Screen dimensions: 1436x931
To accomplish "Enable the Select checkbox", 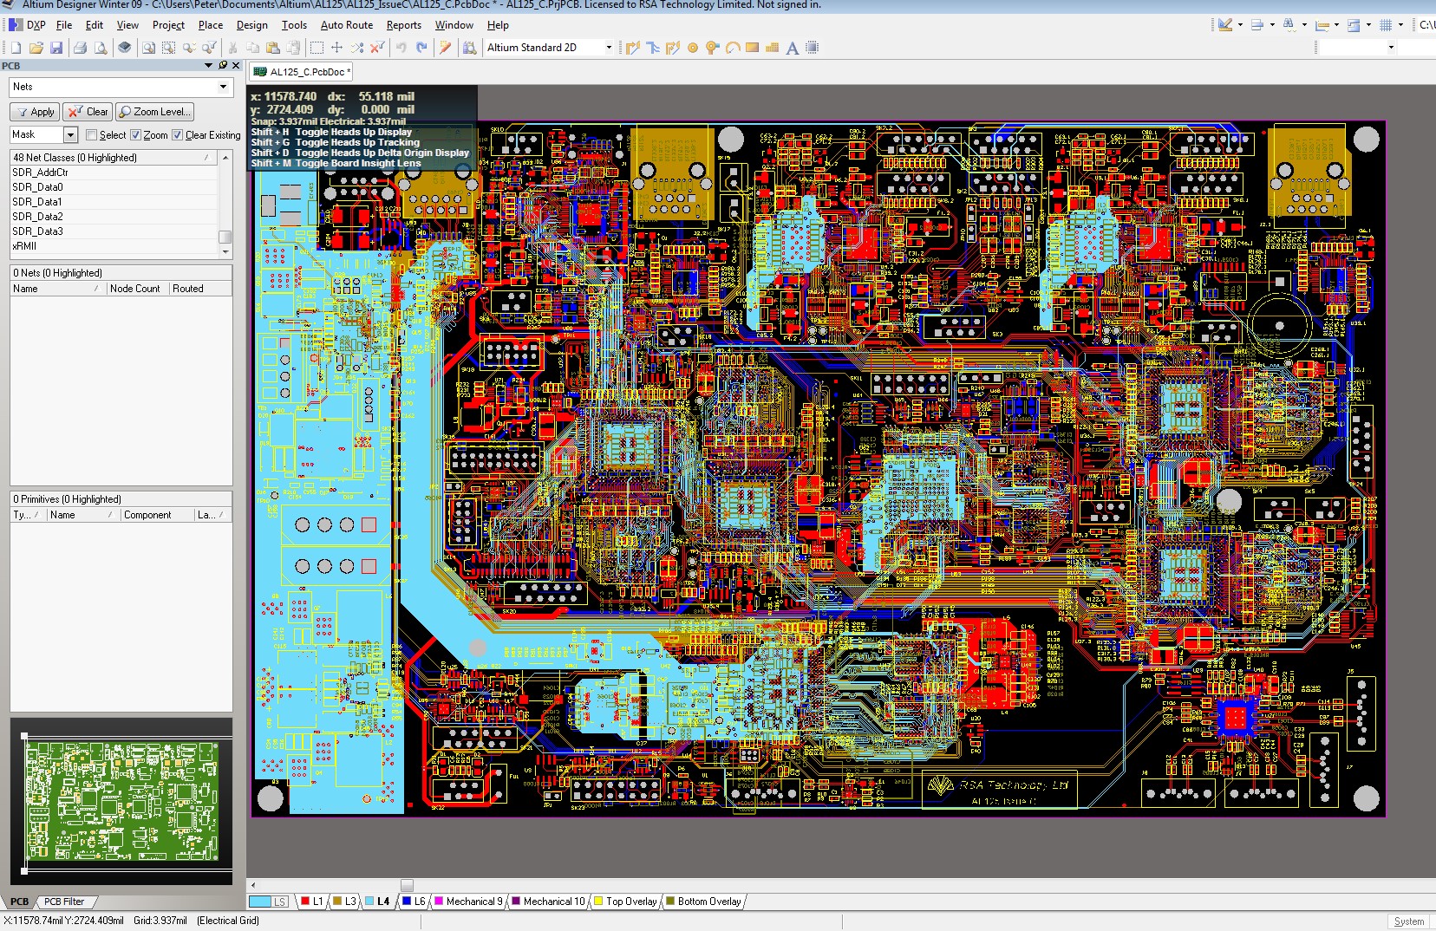I will pyautogui.click(x=92, y=135).
